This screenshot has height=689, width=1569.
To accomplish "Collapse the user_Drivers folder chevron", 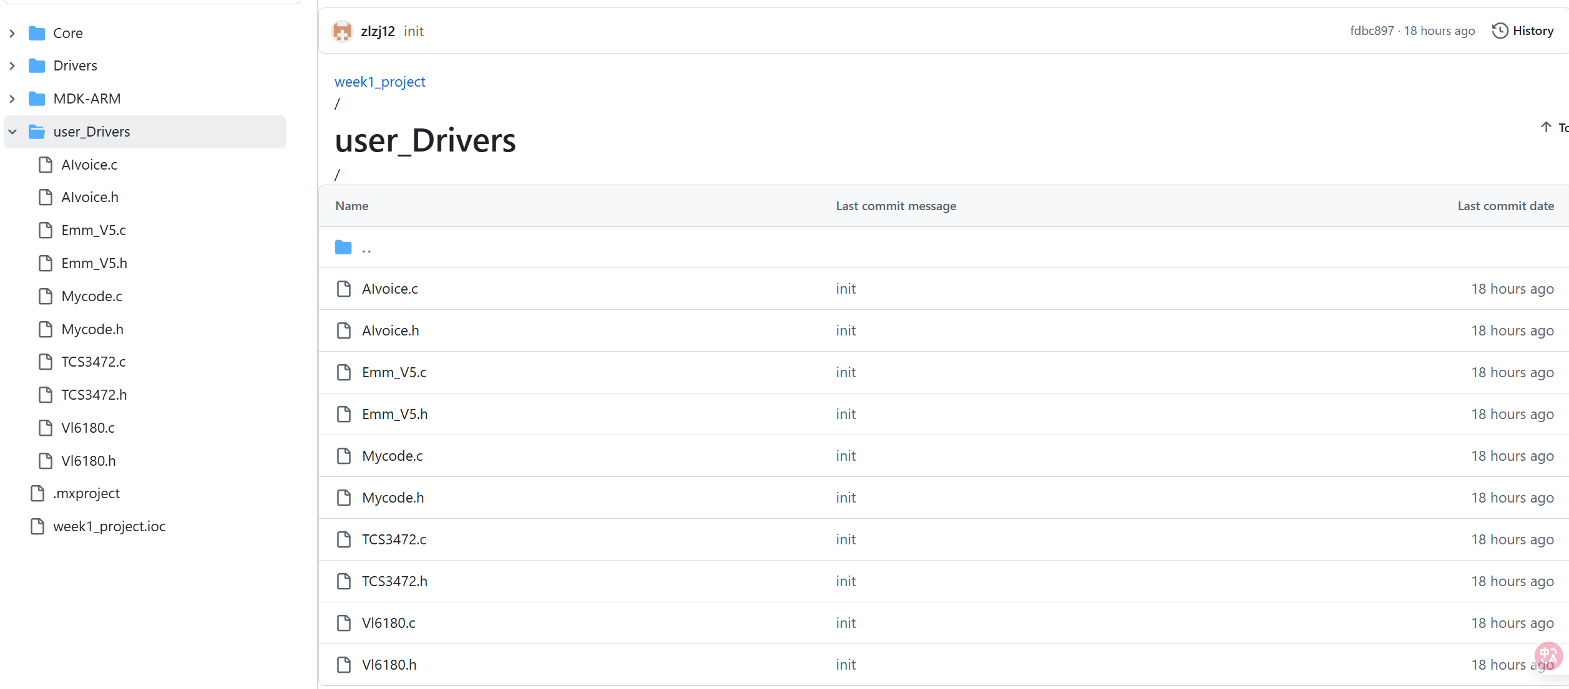I will tap(12, 132).
